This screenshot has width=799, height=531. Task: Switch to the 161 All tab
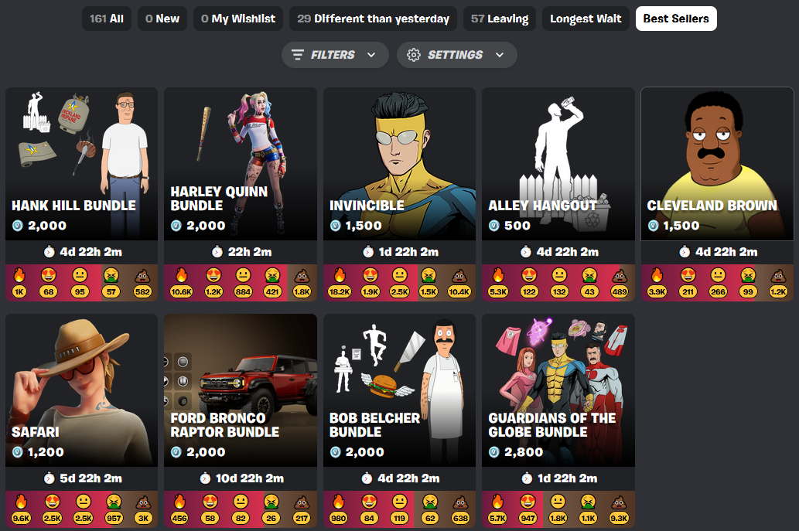107,19
